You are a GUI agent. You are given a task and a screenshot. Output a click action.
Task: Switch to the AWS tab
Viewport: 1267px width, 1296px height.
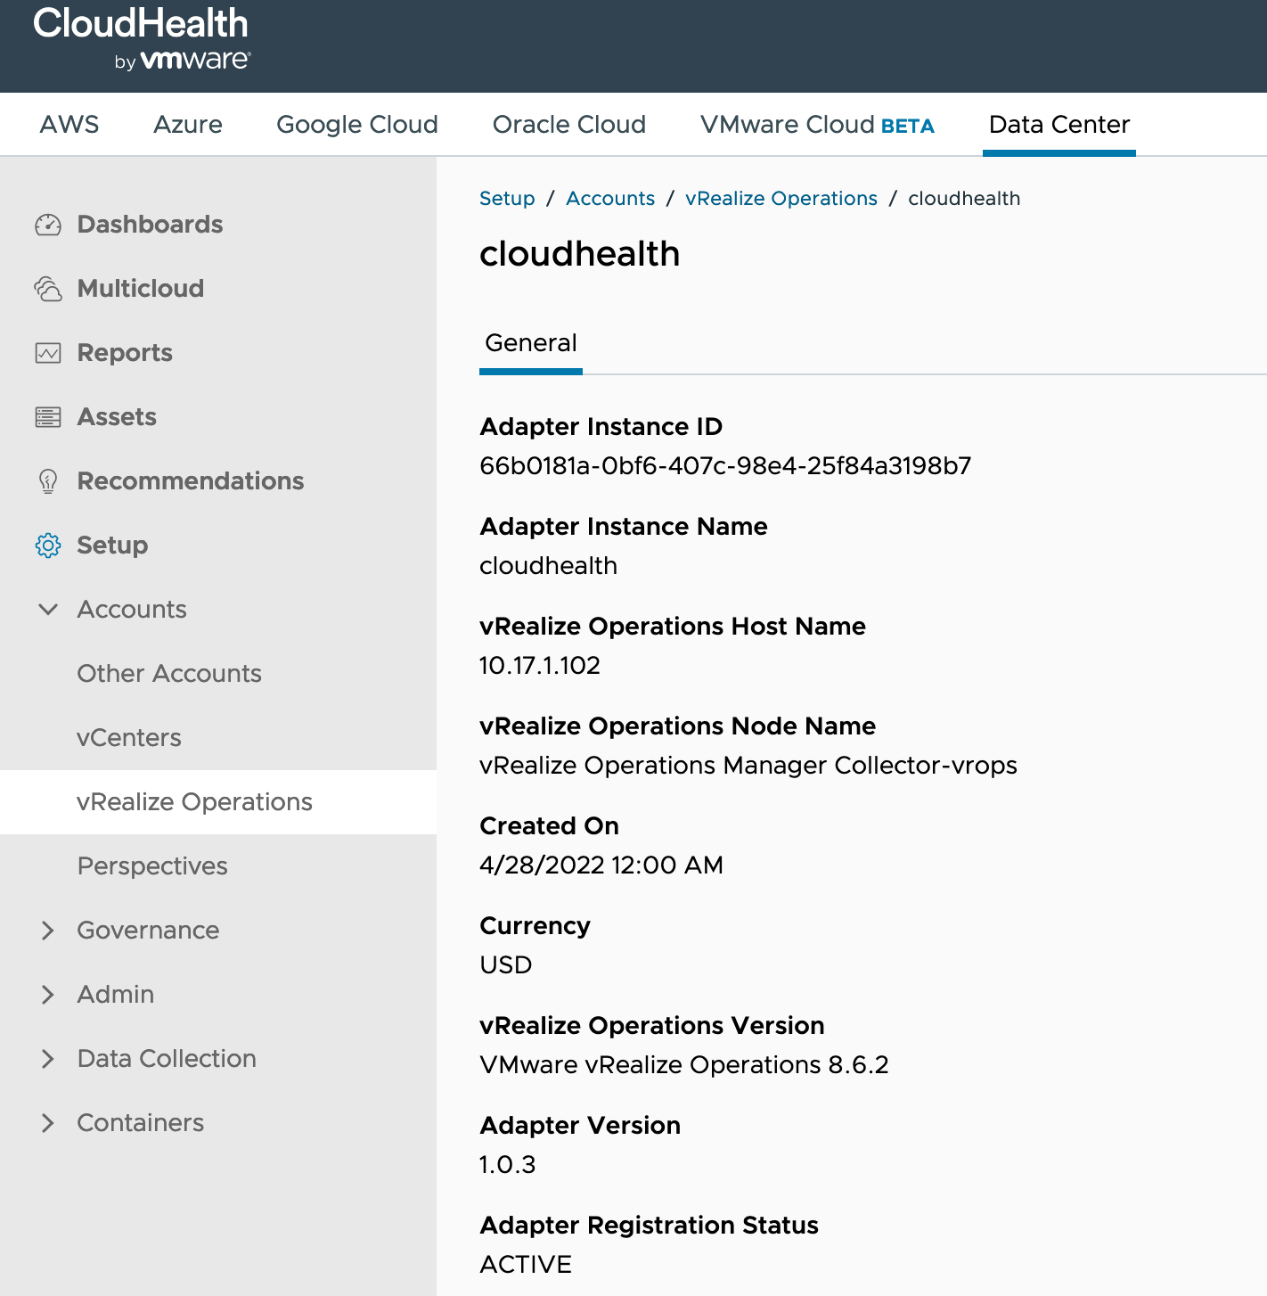69,125
